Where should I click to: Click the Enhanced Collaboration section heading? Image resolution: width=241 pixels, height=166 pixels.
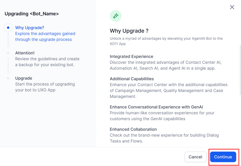[133, 129]
